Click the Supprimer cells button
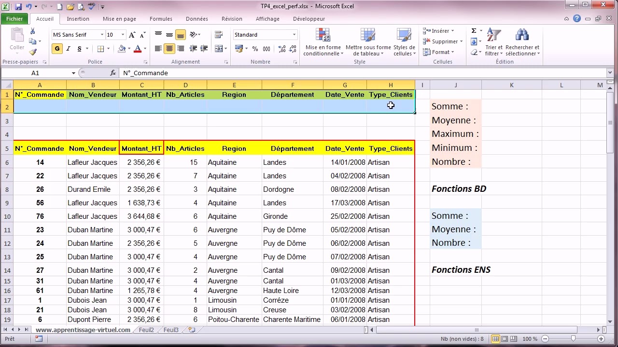 tap(443, 41)
